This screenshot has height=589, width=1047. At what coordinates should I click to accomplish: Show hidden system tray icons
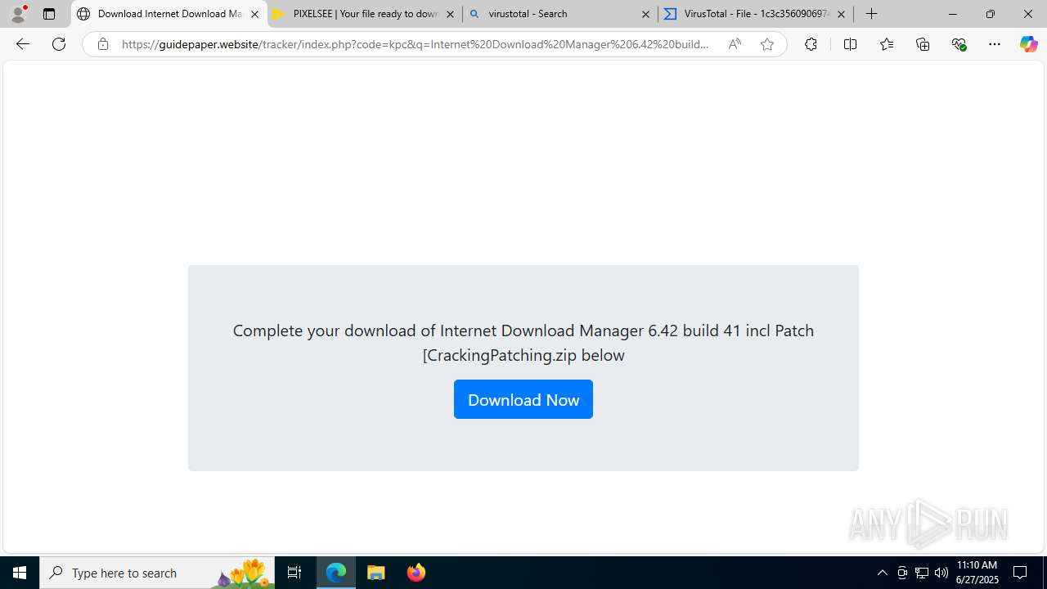882,573
